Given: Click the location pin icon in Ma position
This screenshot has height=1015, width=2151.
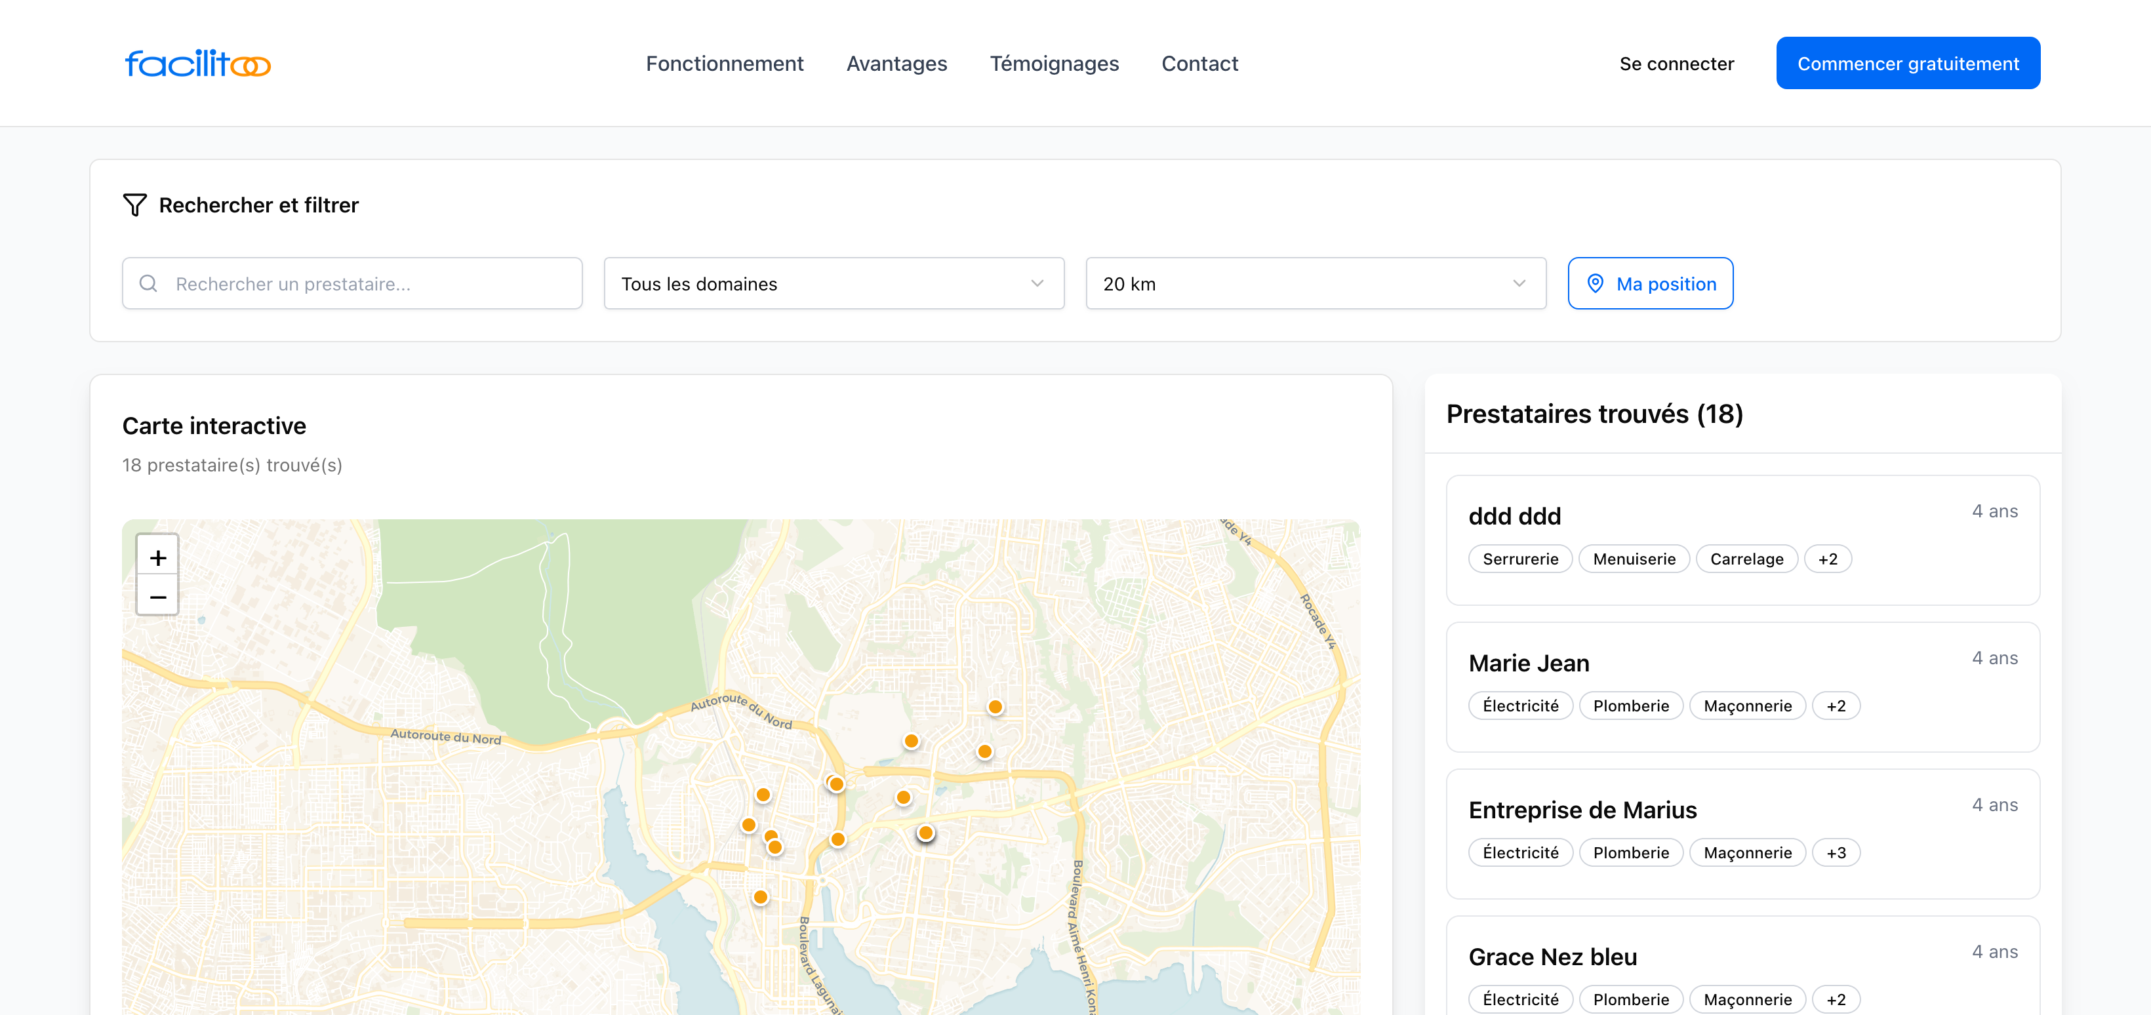Looking at the screenshot, I should click(1594, 284).
